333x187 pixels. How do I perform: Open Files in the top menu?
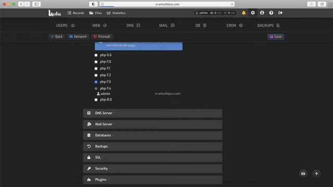pos(96,13)
